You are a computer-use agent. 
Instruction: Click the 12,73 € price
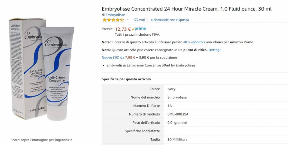(x=123, y=29)
